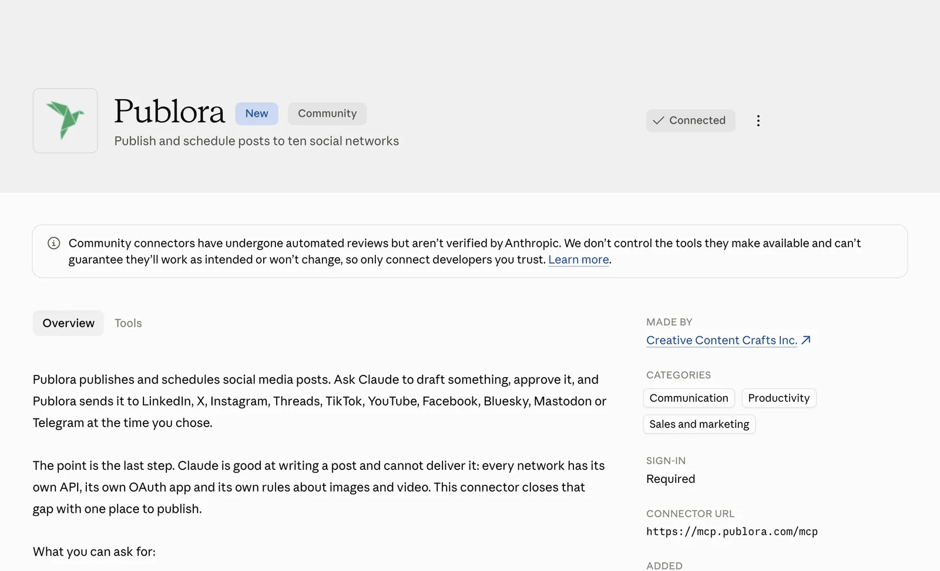Click the CATEGORIES label
Screen dimensions: 940x571
[x=678, y=375]
